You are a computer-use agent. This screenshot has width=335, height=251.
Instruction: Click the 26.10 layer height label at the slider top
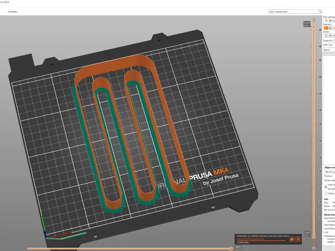click(x=307, y=24)
